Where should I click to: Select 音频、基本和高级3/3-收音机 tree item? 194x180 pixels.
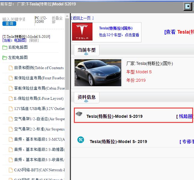pos(39,160)
